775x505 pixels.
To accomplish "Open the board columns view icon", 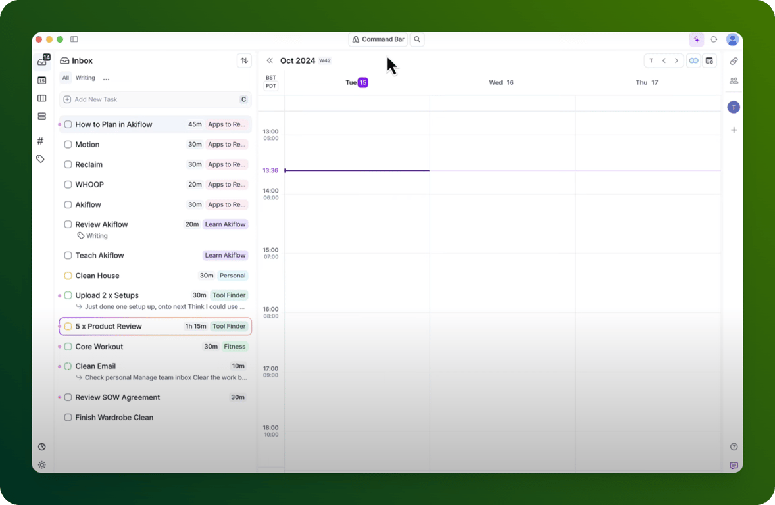I will (42, 99).
